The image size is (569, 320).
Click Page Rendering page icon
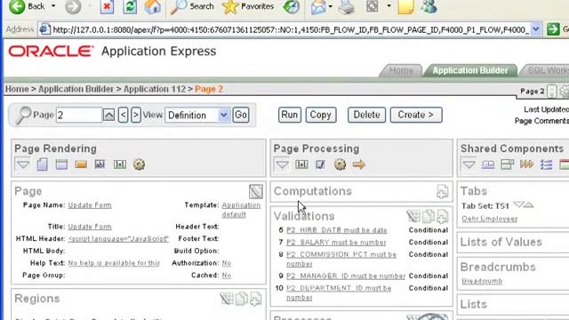42,164
